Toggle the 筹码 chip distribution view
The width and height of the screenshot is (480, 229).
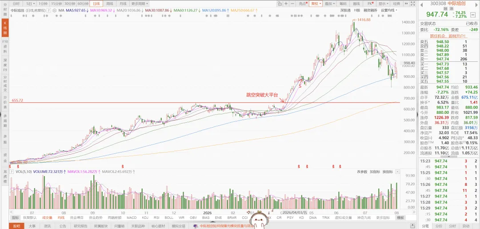coord(343,4)
